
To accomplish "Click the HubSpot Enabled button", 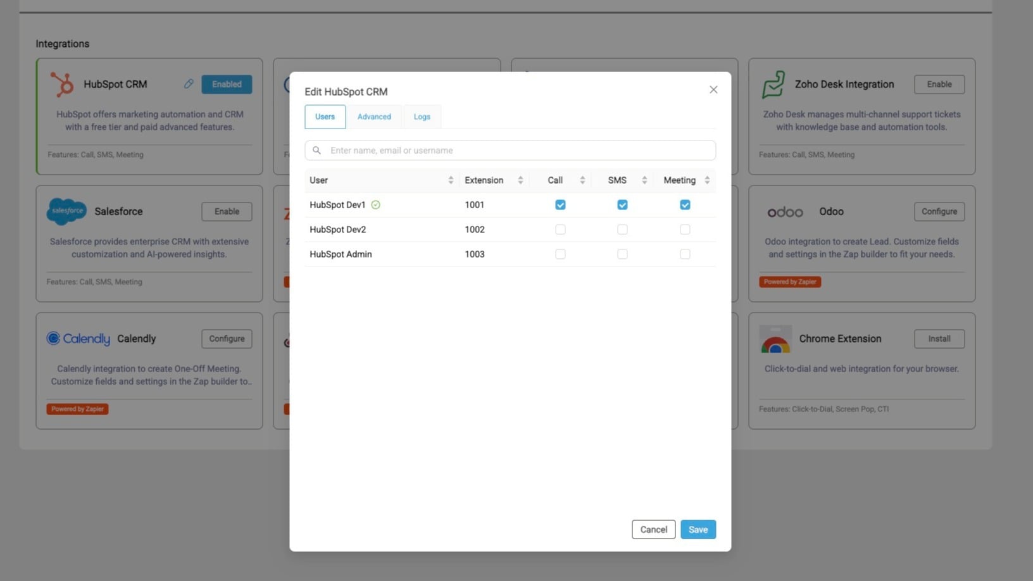I will point(227,84).
